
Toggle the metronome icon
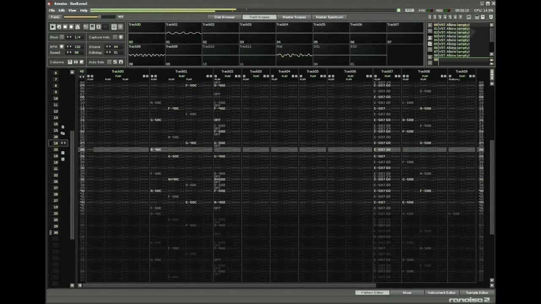click(x=77, y=27)
